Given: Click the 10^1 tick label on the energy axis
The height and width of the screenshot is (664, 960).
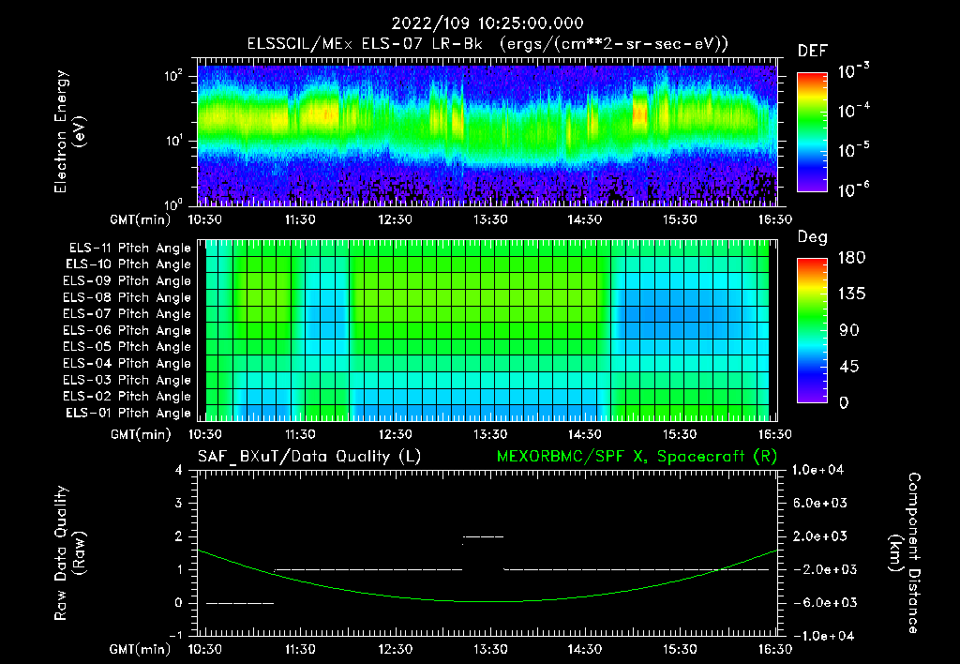Looking at the screenshot, I should (173, 141).
